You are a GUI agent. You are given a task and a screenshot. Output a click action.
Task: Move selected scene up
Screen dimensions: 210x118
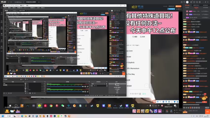pos(9,93)
